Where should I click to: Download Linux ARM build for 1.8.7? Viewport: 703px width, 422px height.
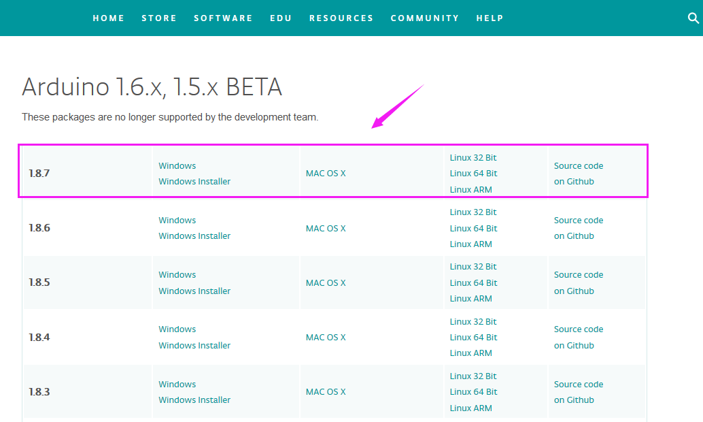click(470, 189)
